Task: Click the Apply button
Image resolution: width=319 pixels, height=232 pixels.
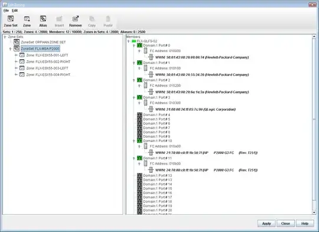Action: coord(266,224)
